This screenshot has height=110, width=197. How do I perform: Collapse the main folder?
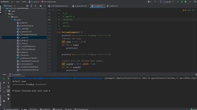pos(9,17)
